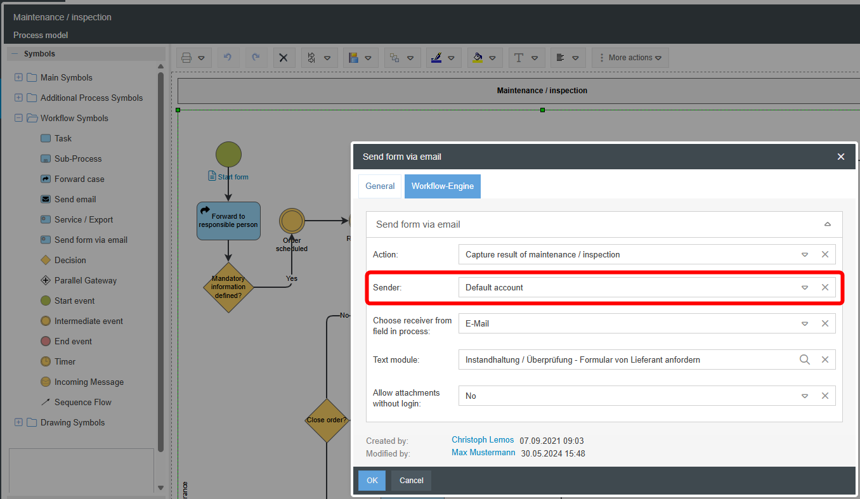Expand the Drawing Symbols folder
The height and width of the screenshot is (499, 860).
click(18, 422)
